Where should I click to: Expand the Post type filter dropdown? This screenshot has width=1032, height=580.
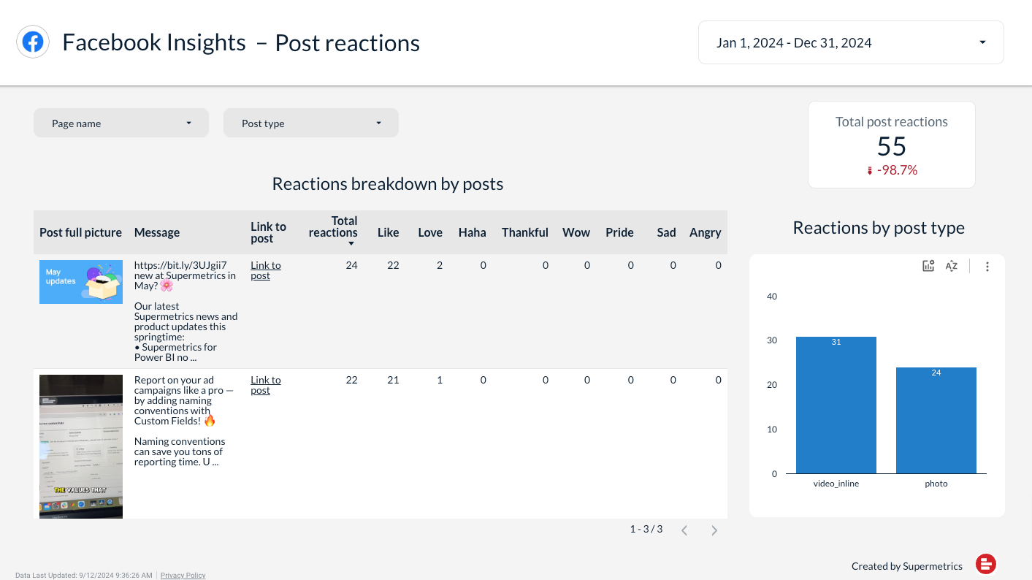(311, 123)
